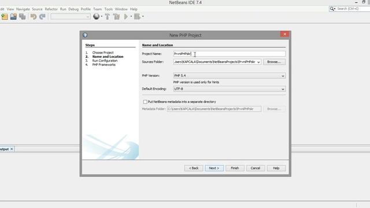
Task: Open the toolbar configuration combo box
Action: pos(71,17)
